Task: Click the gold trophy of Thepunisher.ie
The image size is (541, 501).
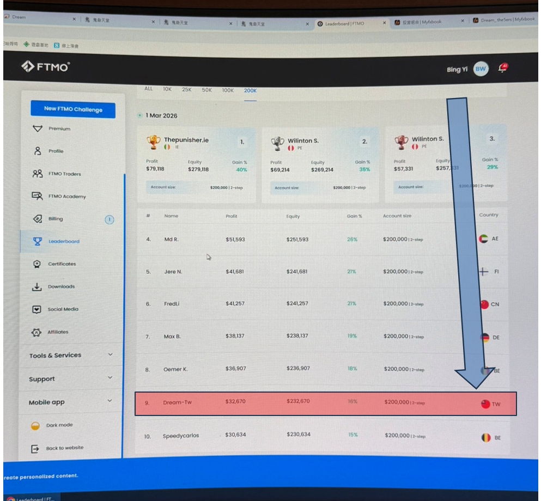Action: 153,142
